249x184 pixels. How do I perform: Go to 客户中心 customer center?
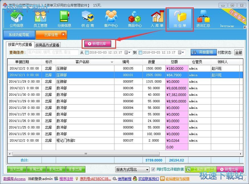pos(111,19)
